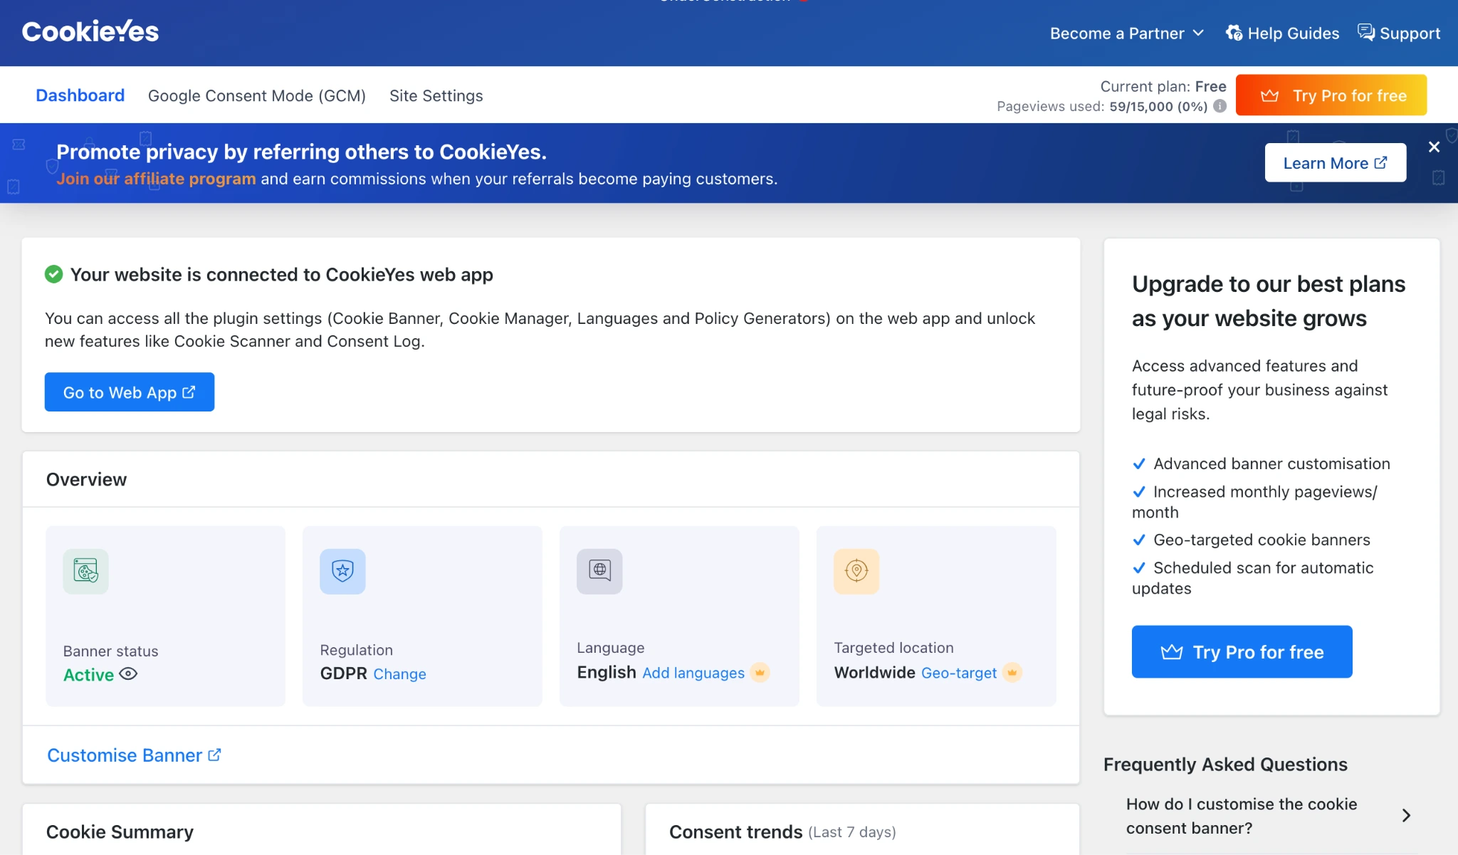Click the Consent trends heading
The width and height of the screenshot is (1458, 855).
(735, 832)
